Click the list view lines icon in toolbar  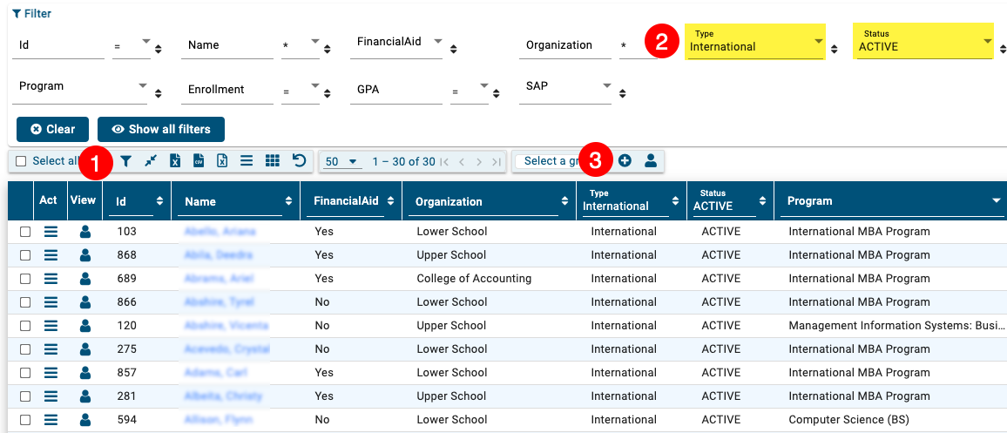[247, 161]
